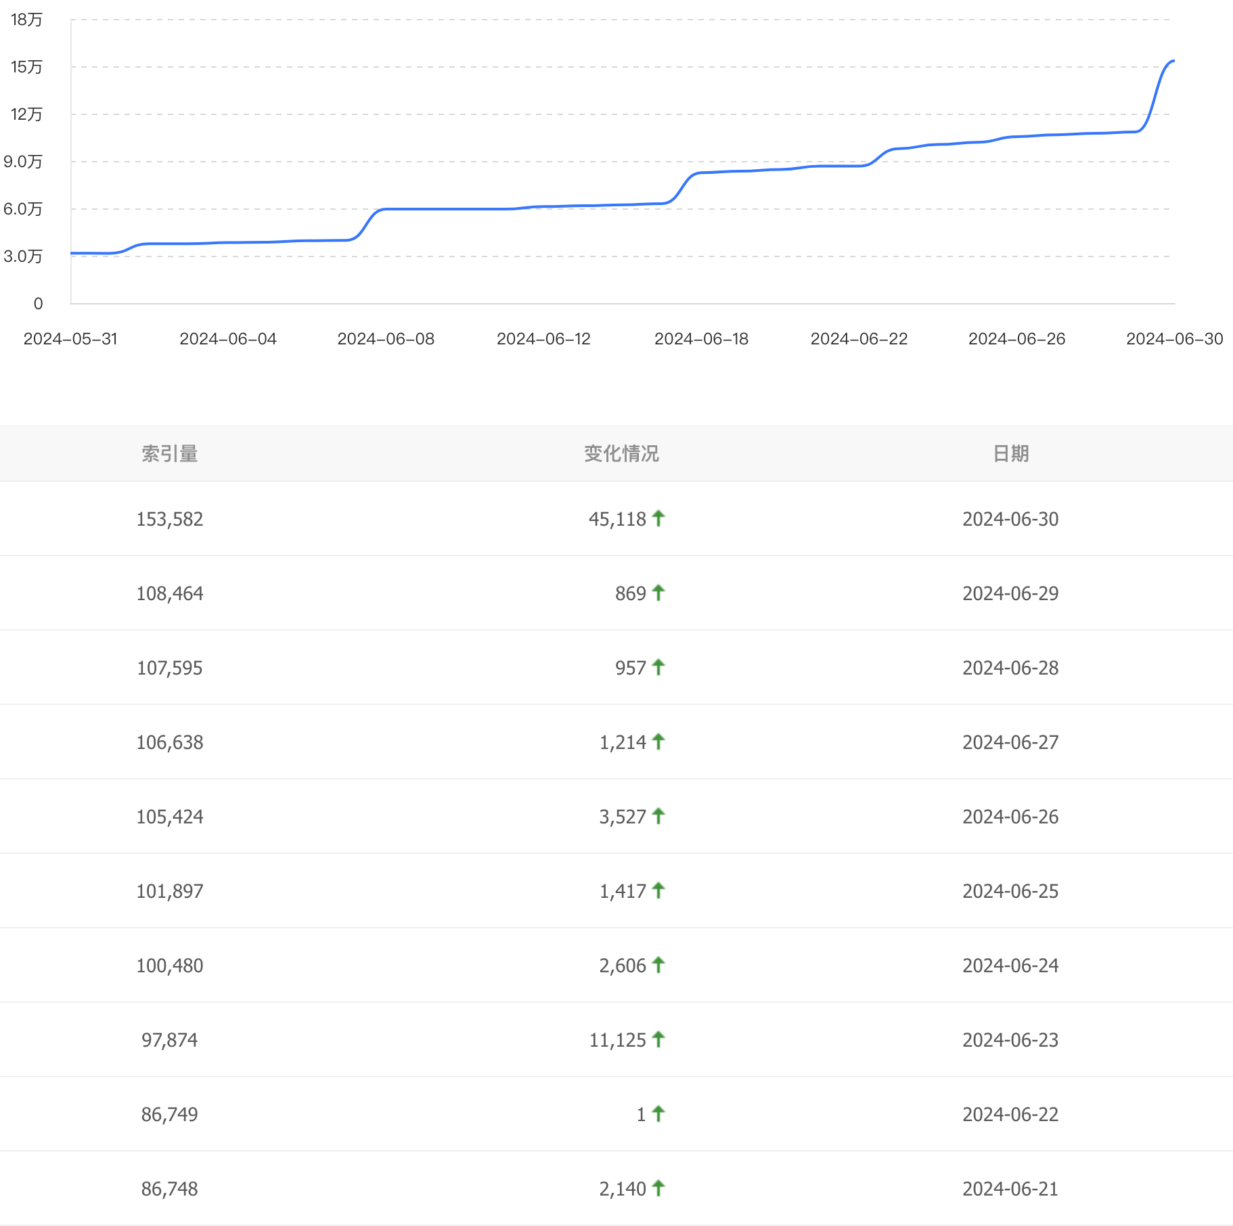Click the table date 2024-06-22
This screenshot has height=1226, width=1233.
pos(1010,1114)
